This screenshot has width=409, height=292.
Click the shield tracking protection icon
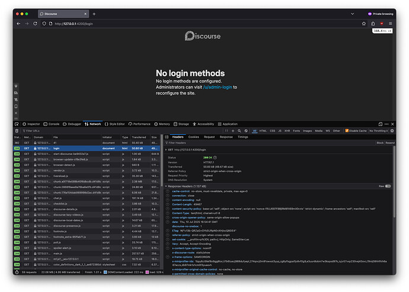tap(44, 24)
